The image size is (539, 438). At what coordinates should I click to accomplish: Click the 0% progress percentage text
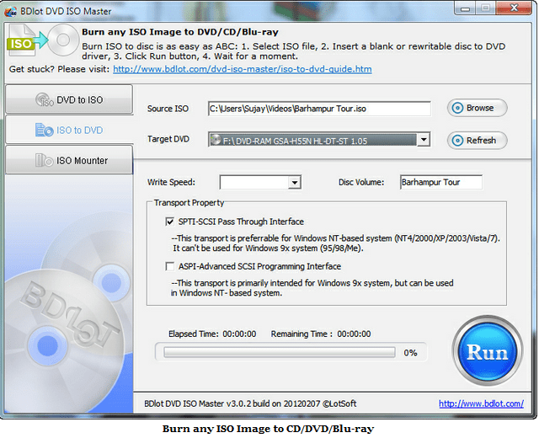click(410, 353)
